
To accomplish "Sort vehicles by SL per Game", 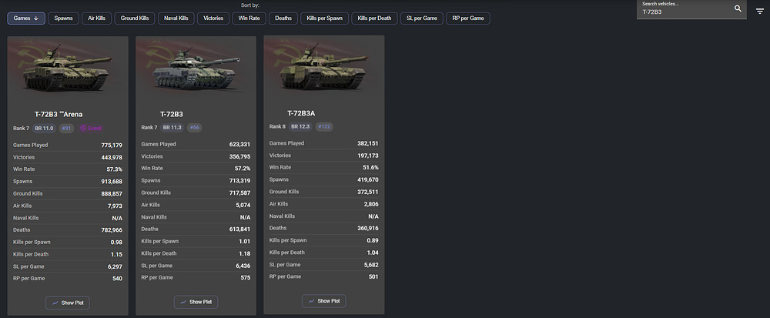I will [422, 18].
